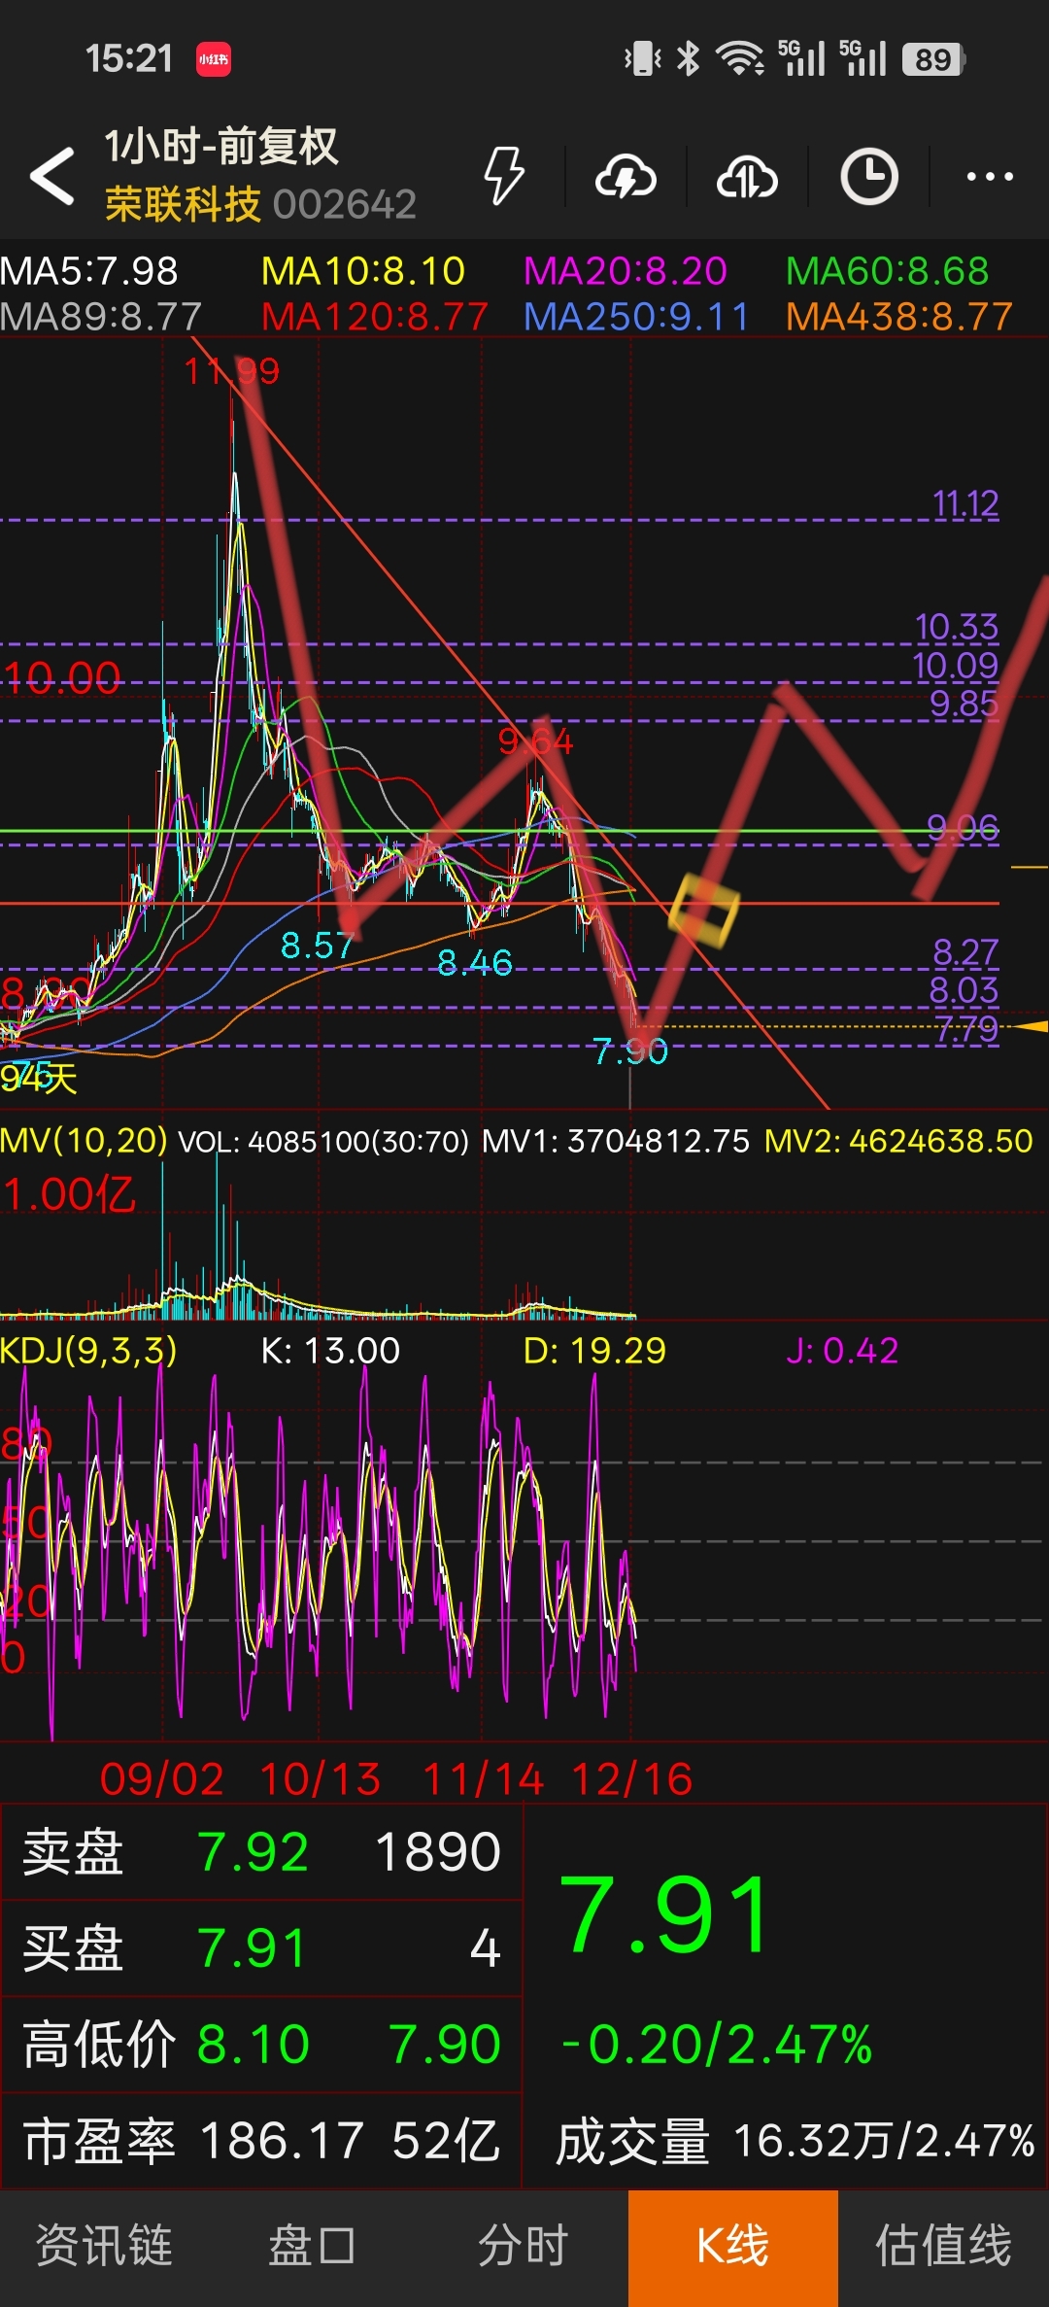Tap the stock name 荣联科技 002642
The image size is (1049, 2307).
(260, 204)
